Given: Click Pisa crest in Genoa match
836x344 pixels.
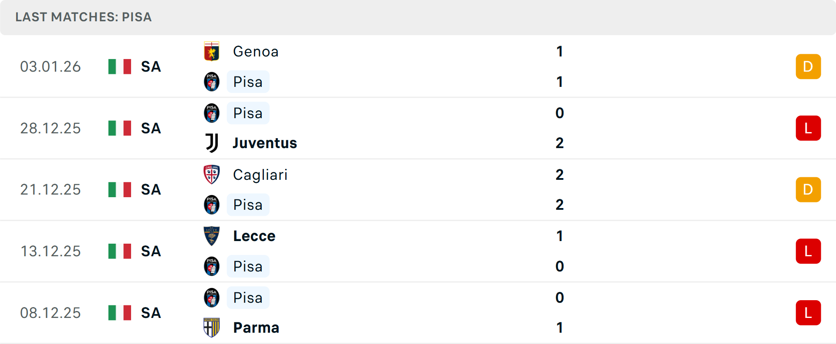Looking at the screenshot, I should tap(212, 82).
